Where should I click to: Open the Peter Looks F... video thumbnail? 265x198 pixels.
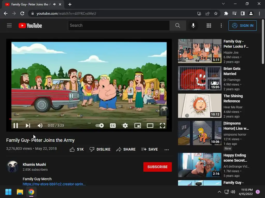pyautogui.click(x=200, y=51)
